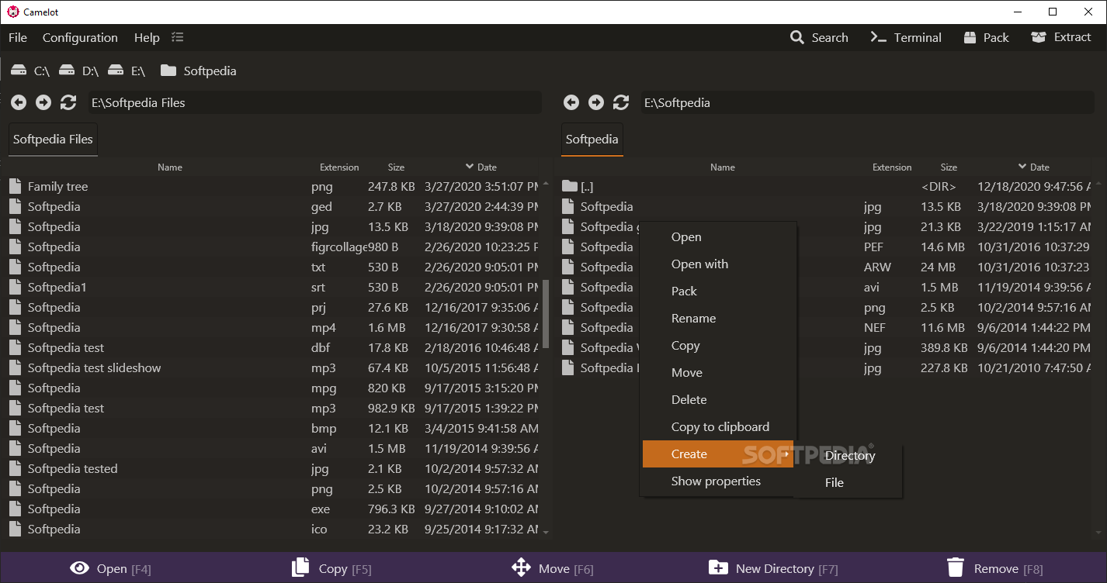Refresh the right panel
This screenshot has height=583, width=1107.
tap(621, 102)
